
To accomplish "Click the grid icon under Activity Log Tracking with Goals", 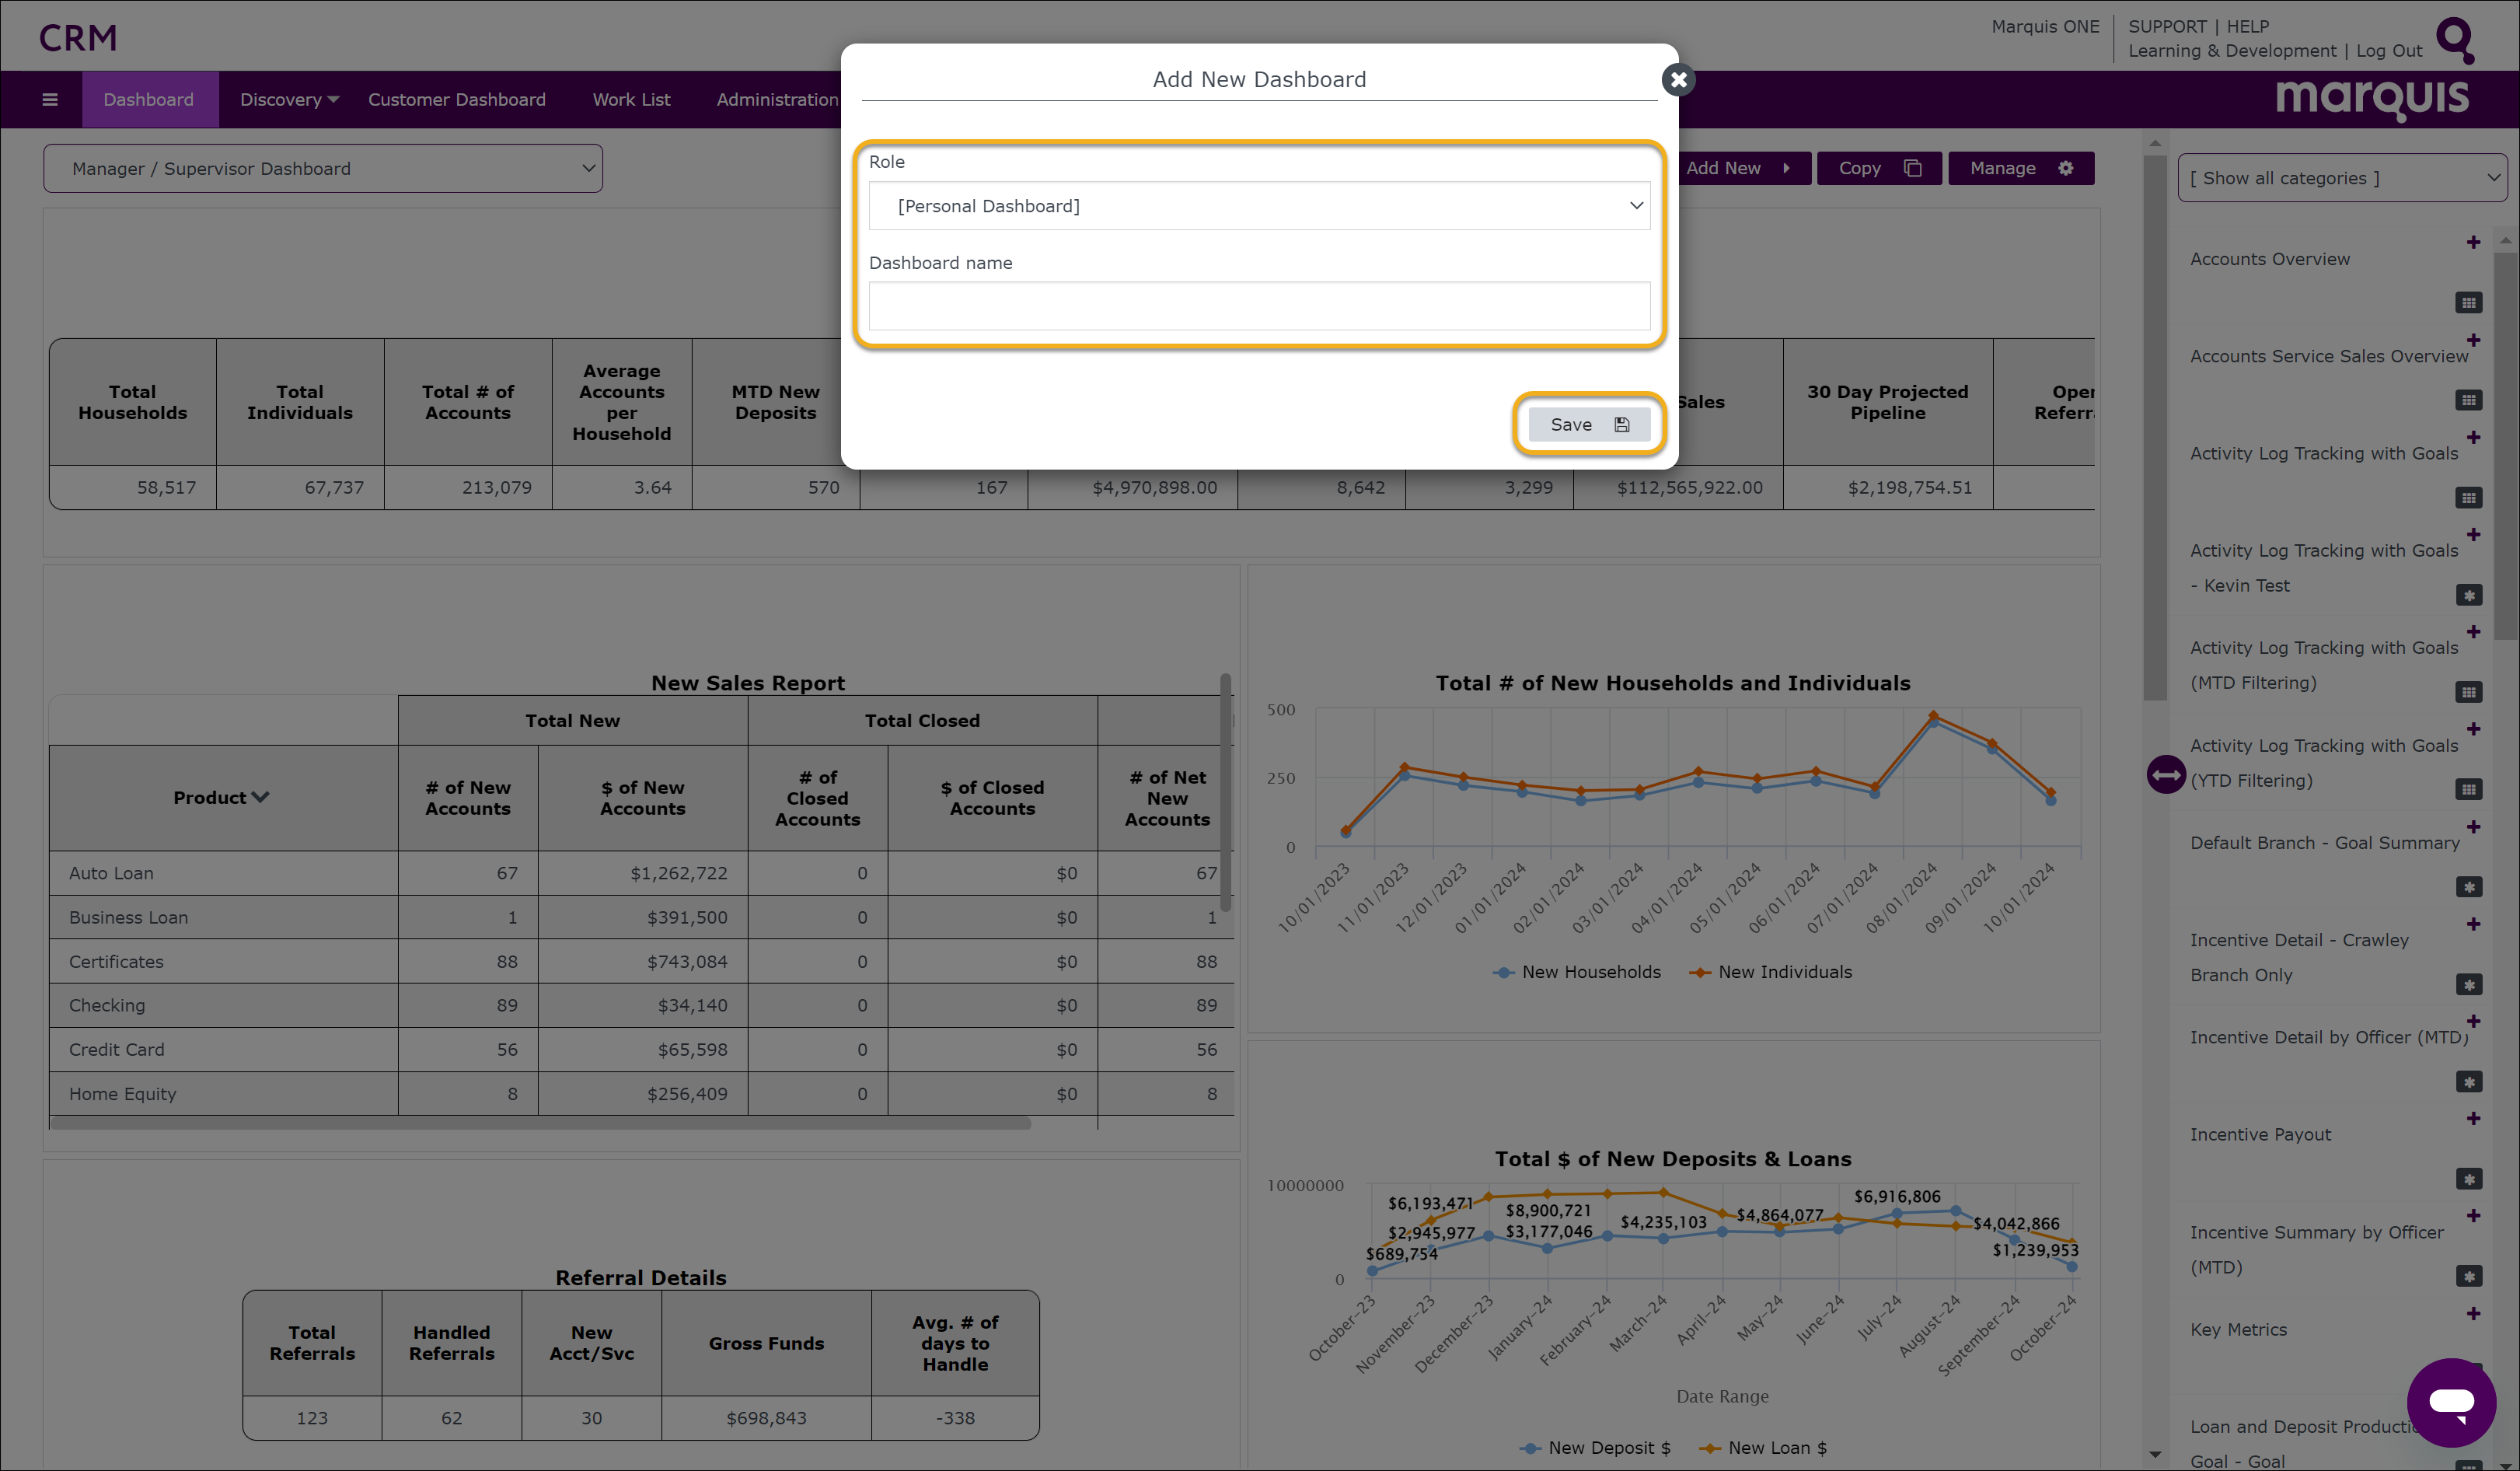I will (2467, 498).
